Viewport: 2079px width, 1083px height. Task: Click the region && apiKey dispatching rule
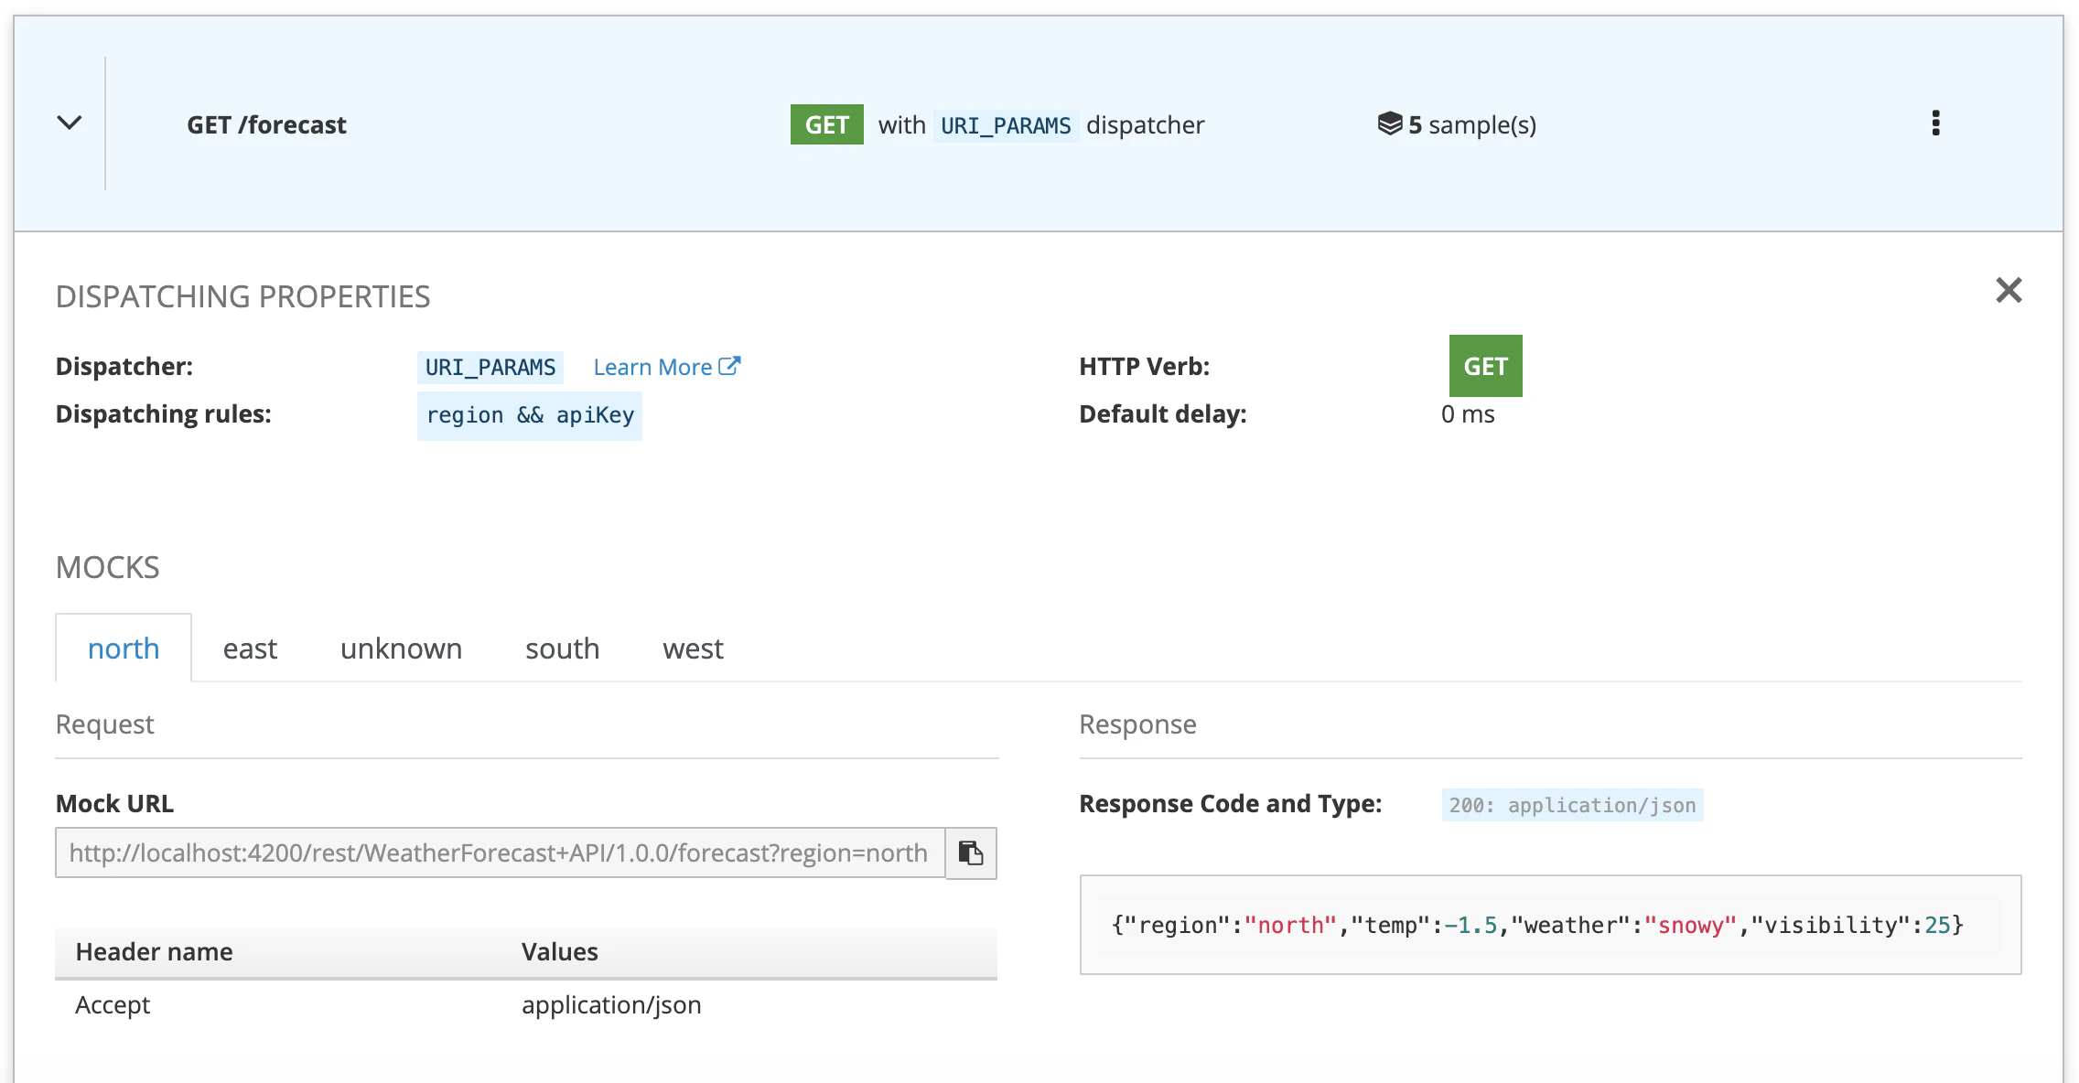530,415
